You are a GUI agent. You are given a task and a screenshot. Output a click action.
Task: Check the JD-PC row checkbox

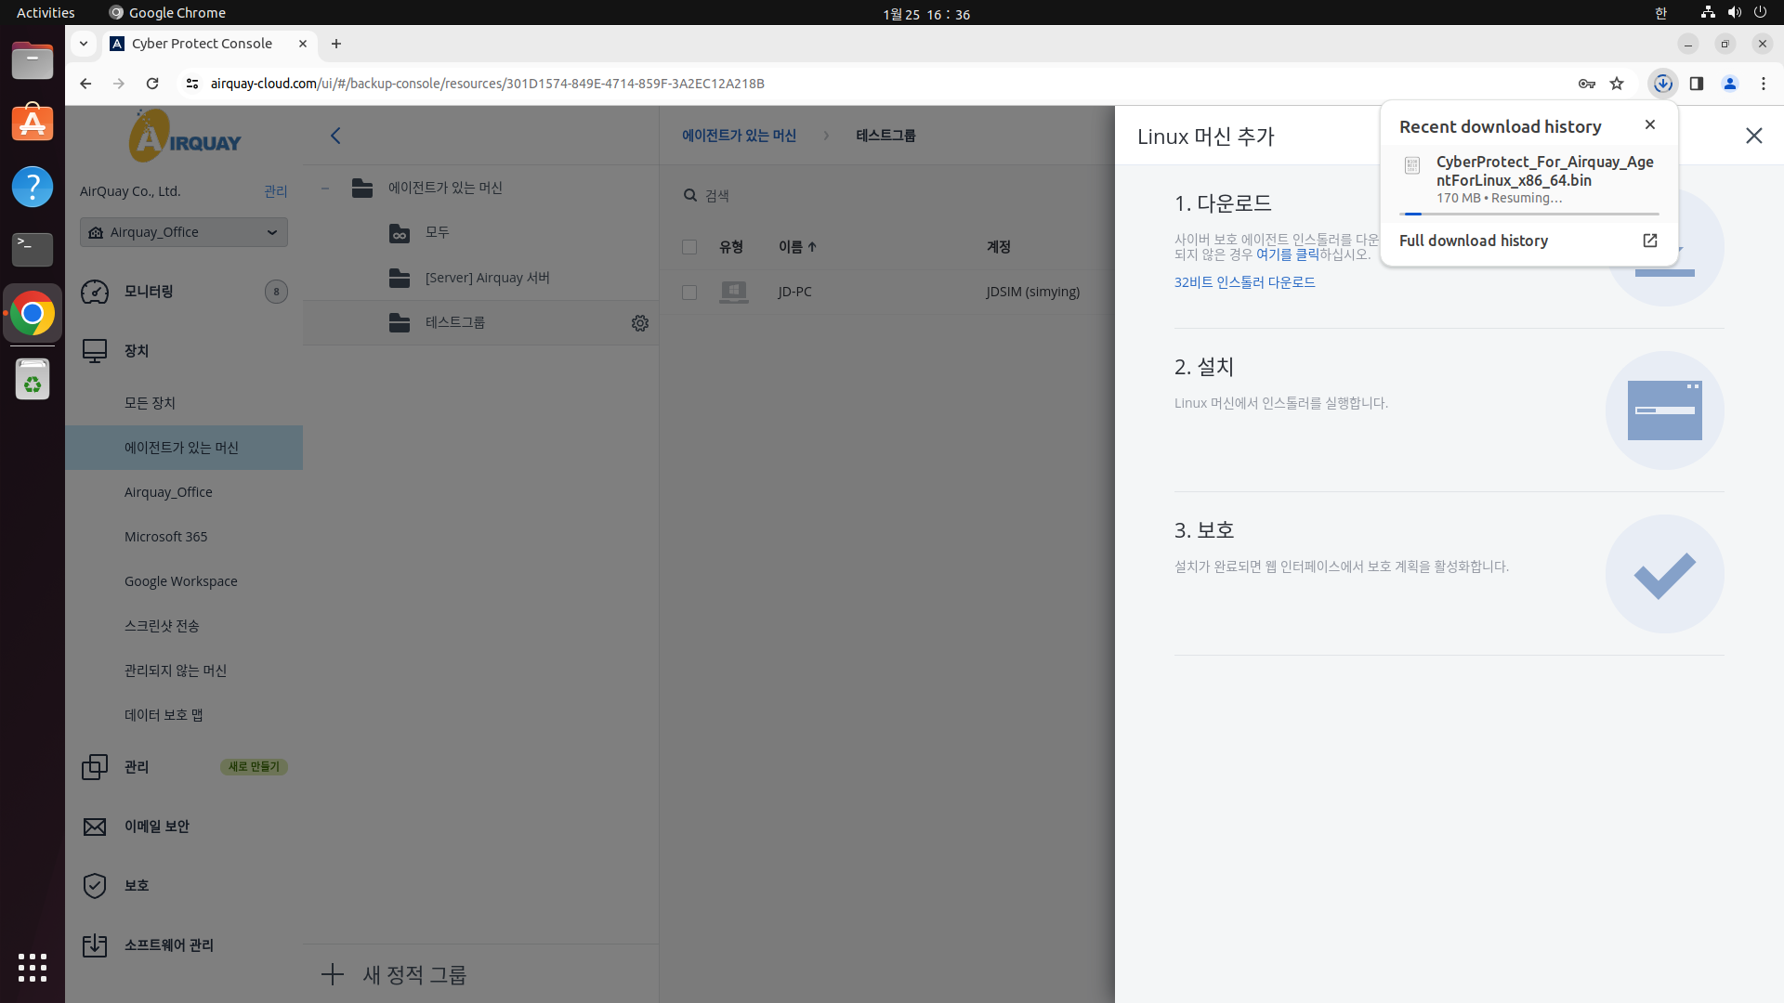pos(689,293)
